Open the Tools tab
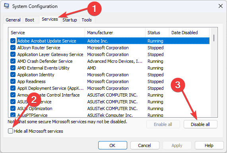227x153 pixels. [x=87, y=20]
